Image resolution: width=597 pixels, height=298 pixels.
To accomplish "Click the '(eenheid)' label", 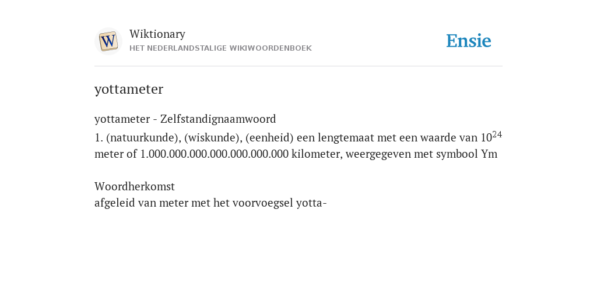I will (x=269, y=138).
